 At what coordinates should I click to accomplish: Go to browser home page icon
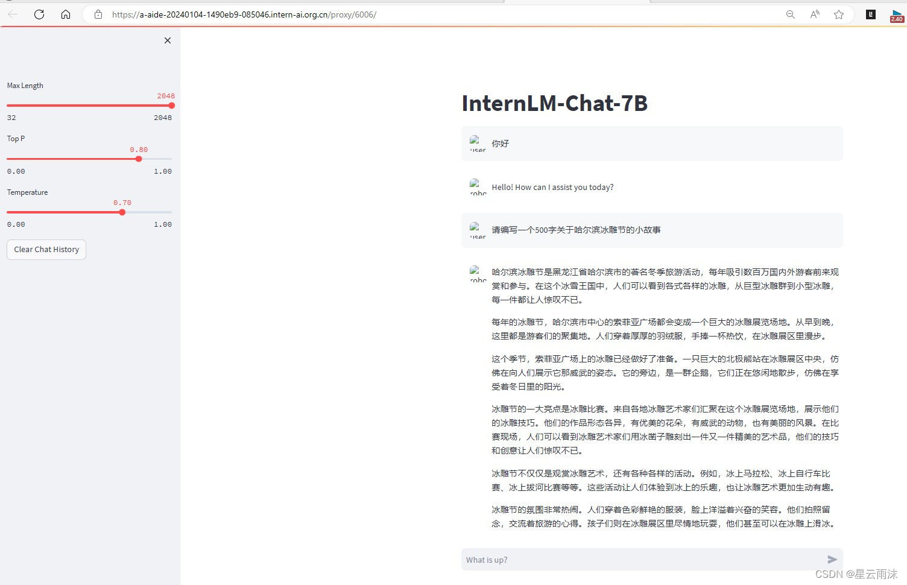(x=66, y=14)
